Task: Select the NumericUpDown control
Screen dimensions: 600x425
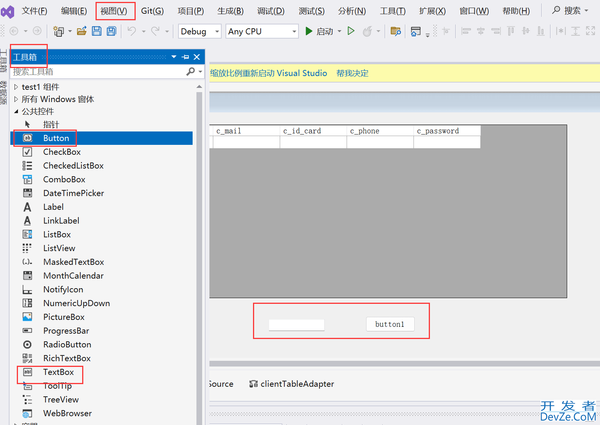Action: pos(101,303)
